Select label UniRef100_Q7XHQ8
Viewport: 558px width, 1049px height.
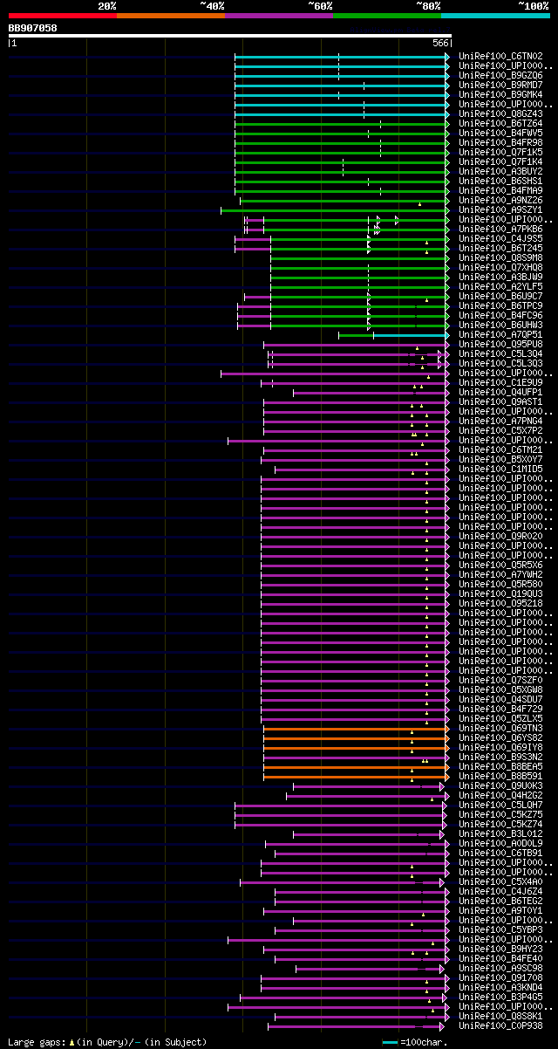click(x=502, y=268)
